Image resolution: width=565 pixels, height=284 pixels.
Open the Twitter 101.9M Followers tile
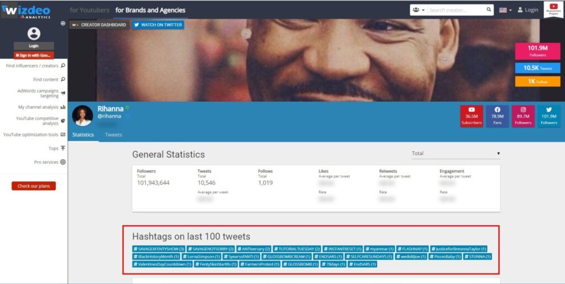[548, 116]
